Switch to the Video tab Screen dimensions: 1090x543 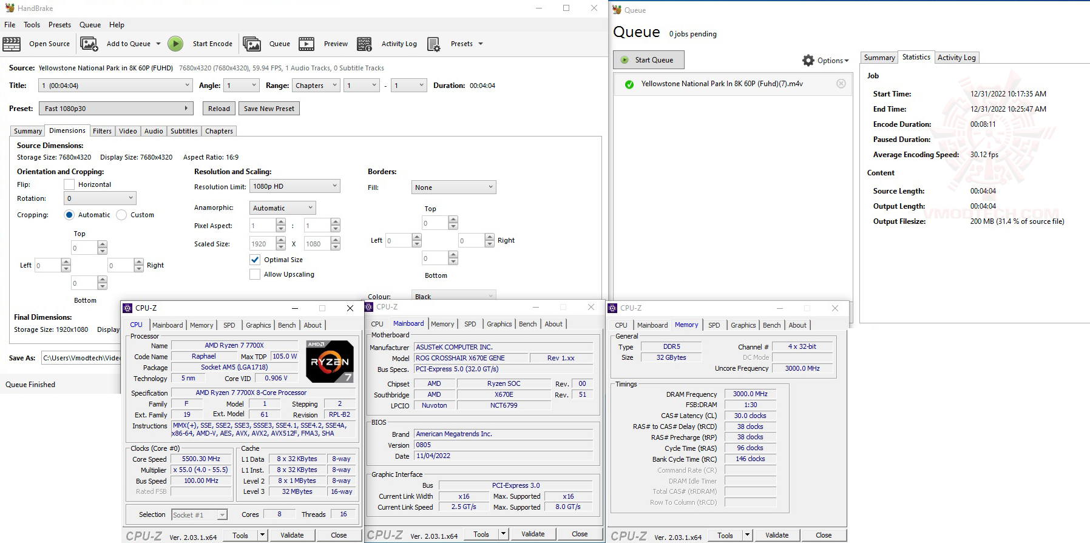tap(128, 131)
